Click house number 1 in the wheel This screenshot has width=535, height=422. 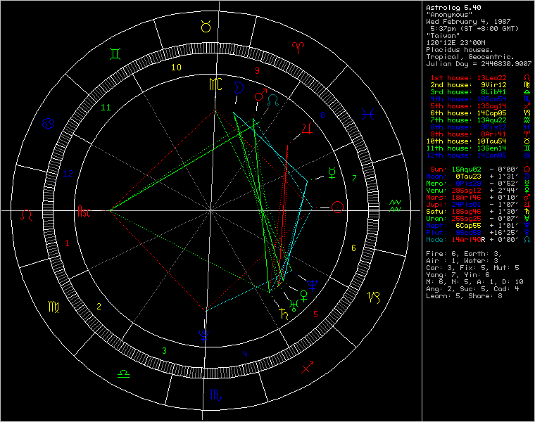point(67,243)
